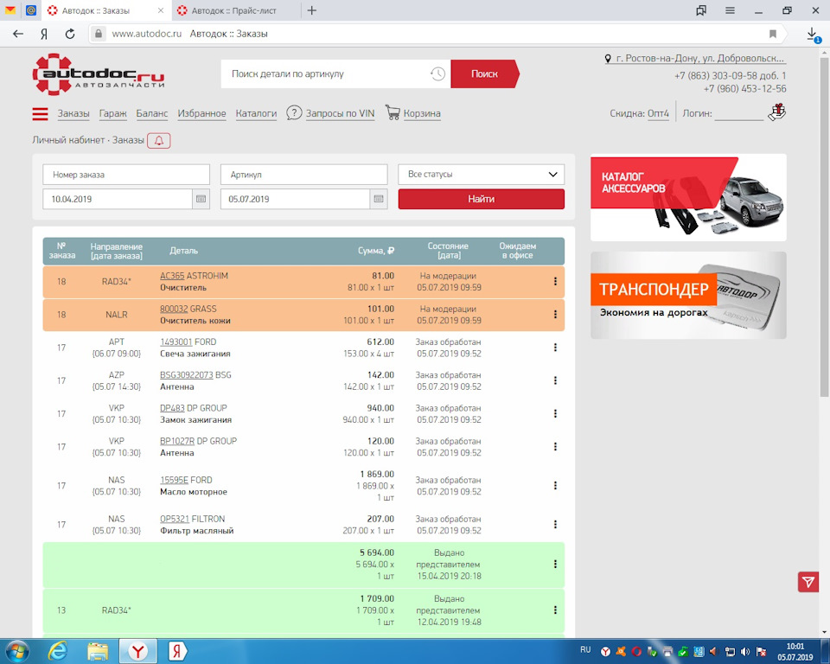
Task: Open row menu for DP483 ignition lock
Action: click(555, 413)
